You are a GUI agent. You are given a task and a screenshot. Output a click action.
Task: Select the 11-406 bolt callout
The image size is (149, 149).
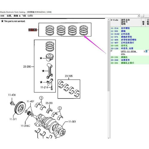tap(12, 95)
